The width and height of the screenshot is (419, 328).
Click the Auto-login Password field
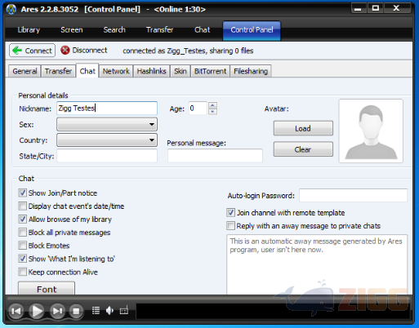coord(353,195)
